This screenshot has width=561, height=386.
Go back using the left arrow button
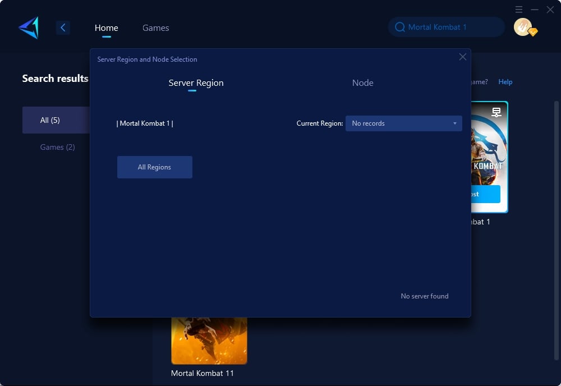63,27
